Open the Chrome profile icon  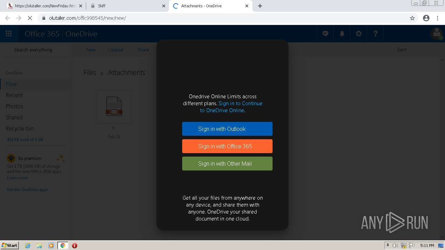[426, 18]
